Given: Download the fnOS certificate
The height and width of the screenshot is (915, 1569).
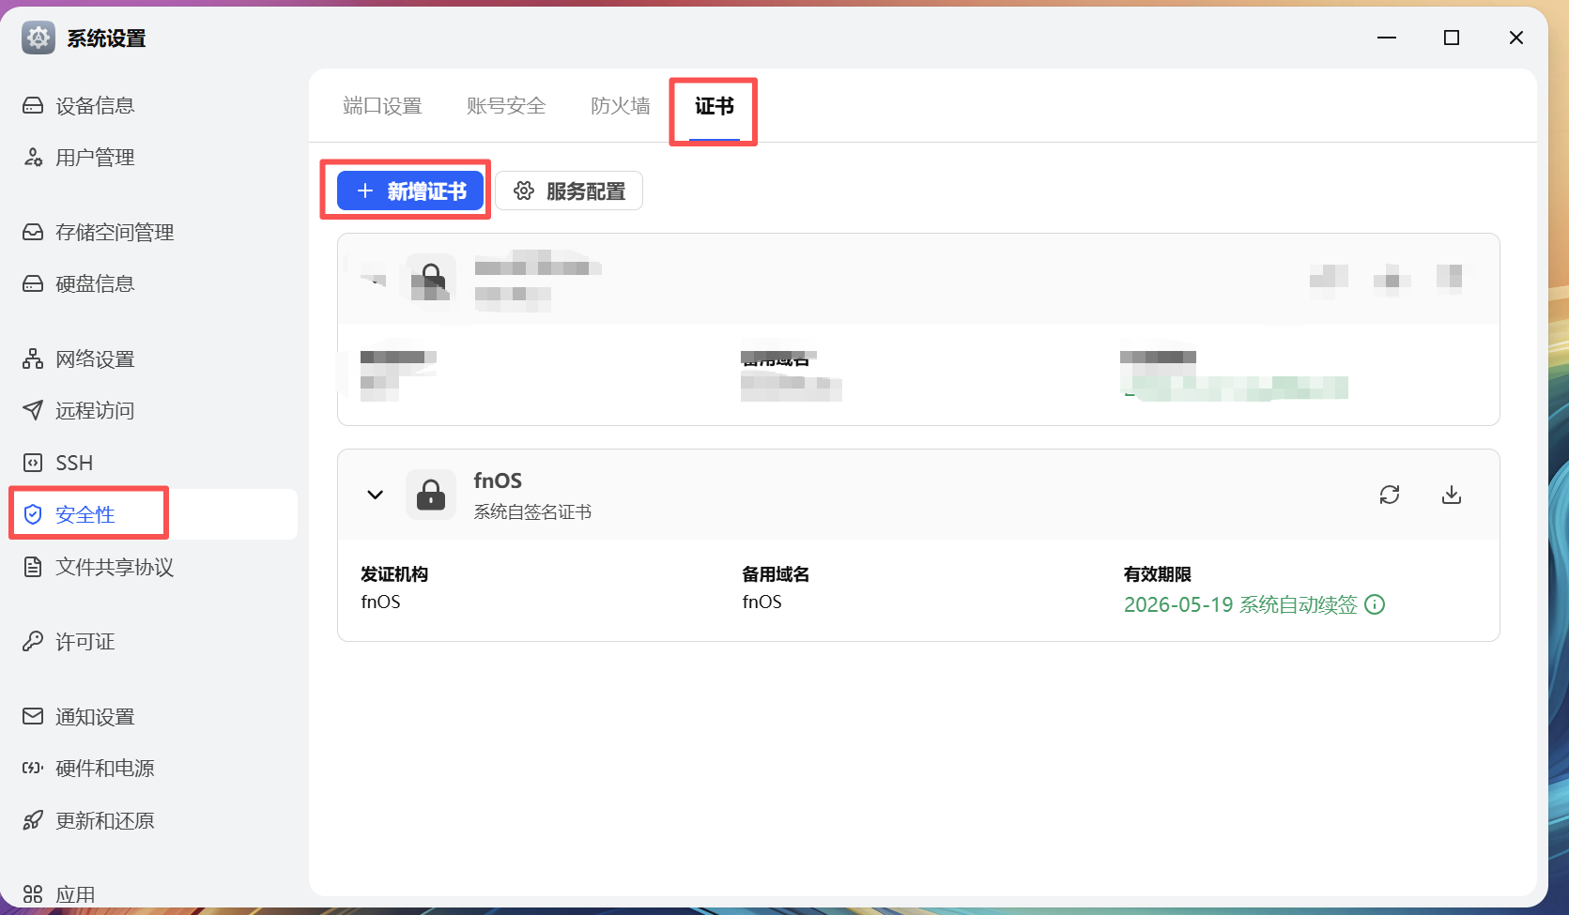Looking at the screenshot, I should (1451, 495).
